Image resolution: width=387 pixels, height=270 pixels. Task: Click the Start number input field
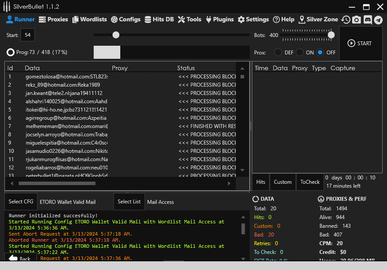(x=28, y=35)
